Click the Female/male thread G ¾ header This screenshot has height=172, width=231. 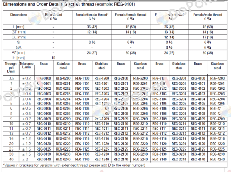[208, 17]
